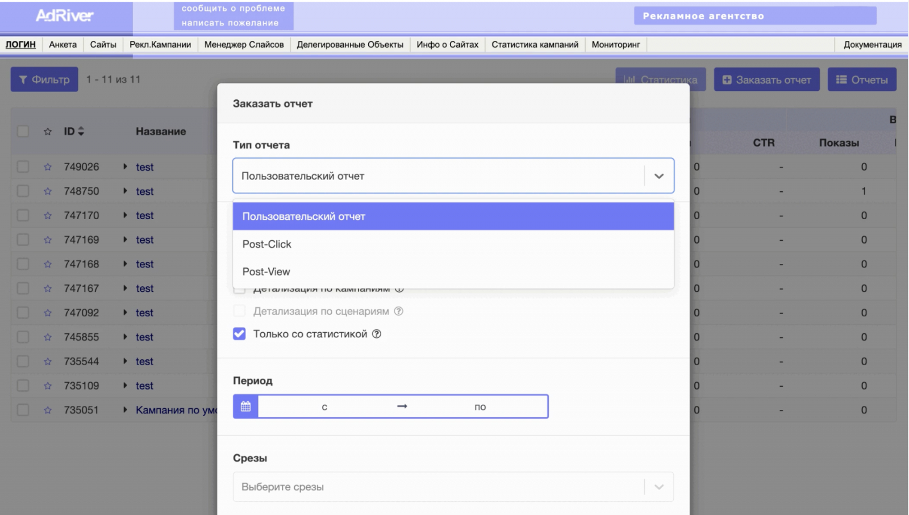This screenshot has width=909, height=515.
Task: Expand campaign 735544 row arrow
Action: [x=125, y=361]
